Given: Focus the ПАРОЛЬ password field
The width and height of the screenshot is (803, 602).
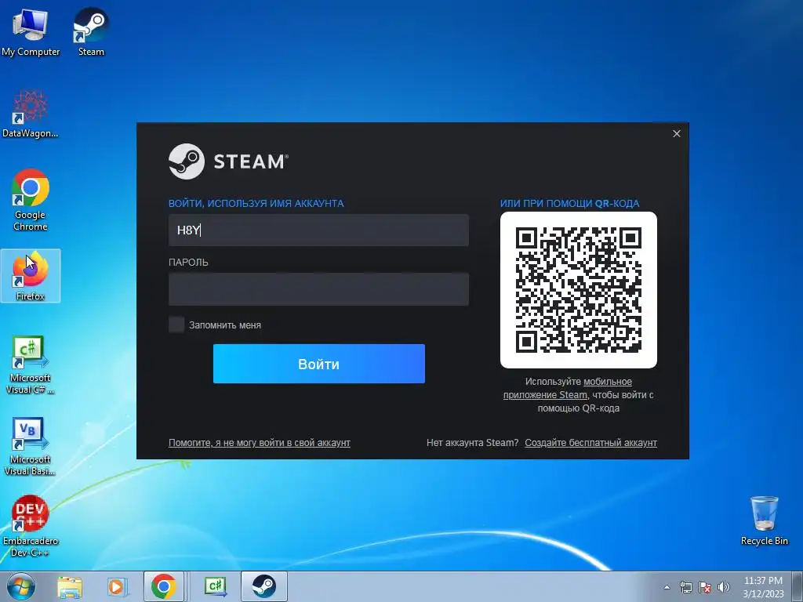Looking at the screenshot, I should [x=318, y=289].
